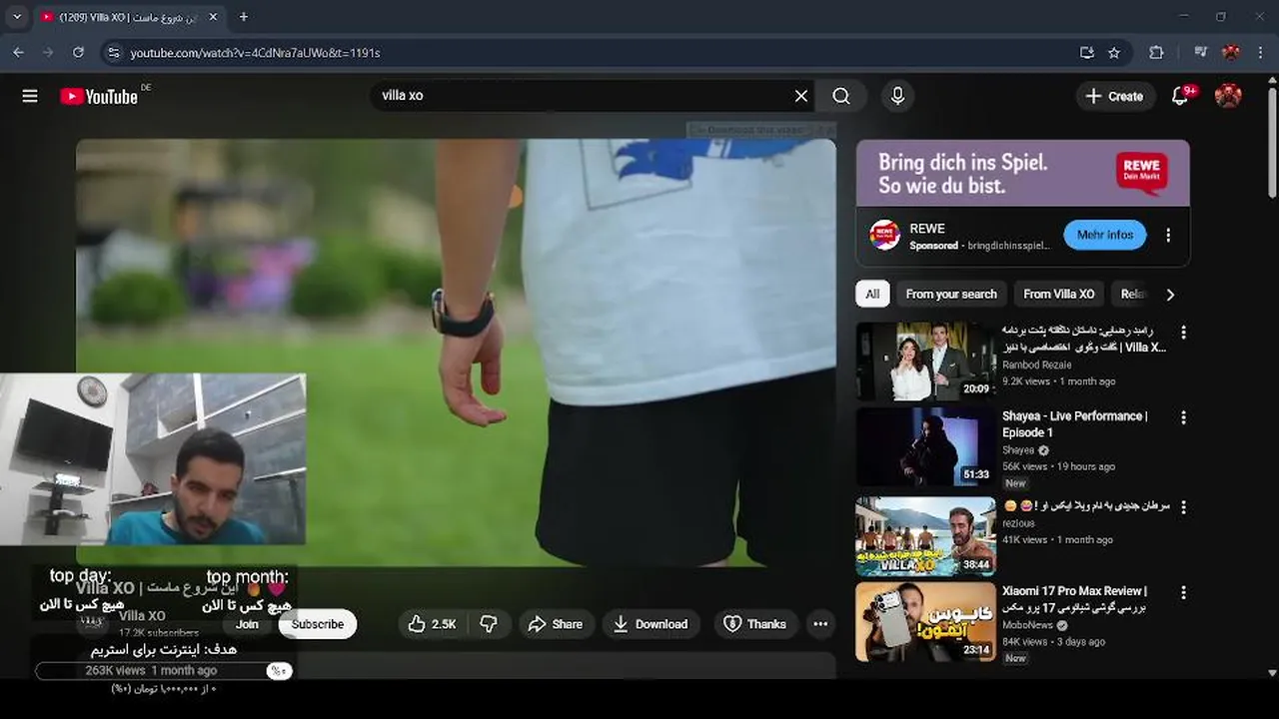Send Thanks to the creator
The height and width of the screenshot is (719, 1279).
pyautogui.click(x=755, y=624)
